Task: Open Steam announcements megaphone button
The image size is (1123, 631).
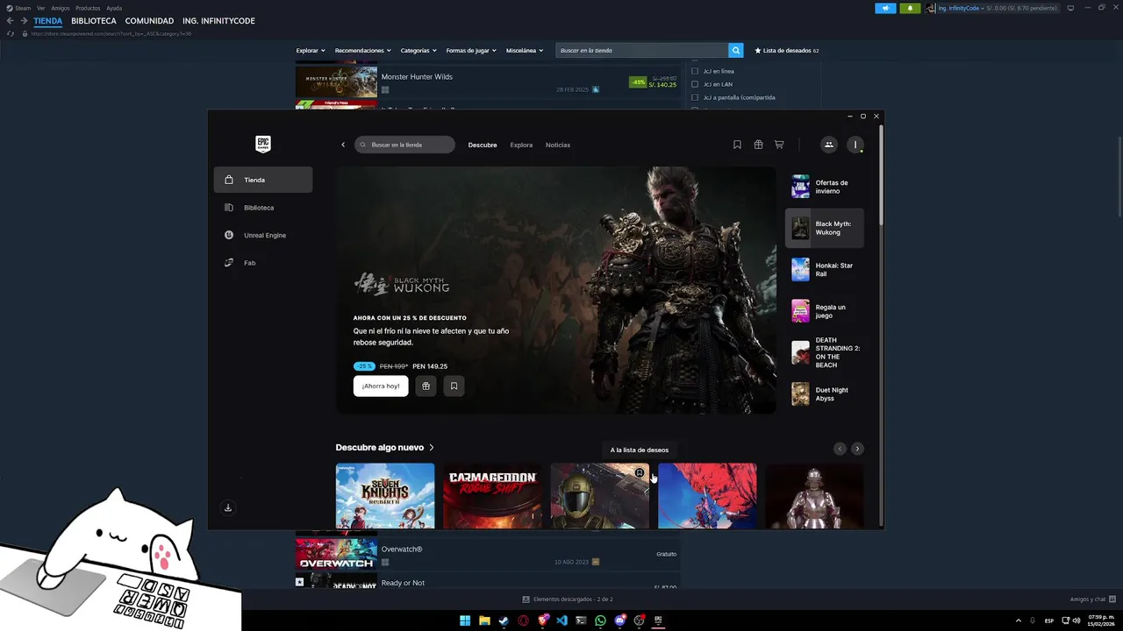Action: coord(885,8)
